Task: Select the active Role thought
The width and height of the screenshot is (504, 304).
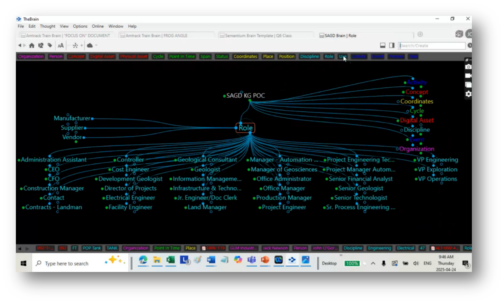Action: [245, 128]
